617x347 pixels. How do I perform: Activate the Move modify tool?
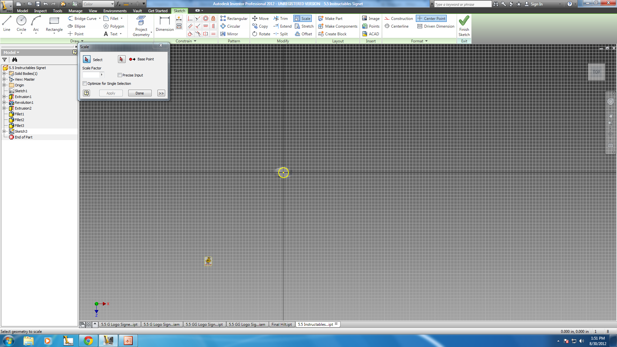click(x=260, y=19)
